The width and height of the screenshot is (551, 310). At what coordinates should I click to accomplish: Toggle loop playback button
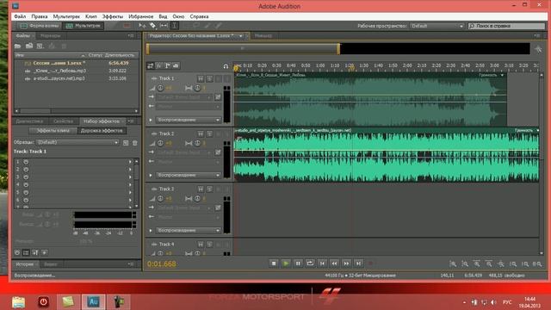[310, 263]
